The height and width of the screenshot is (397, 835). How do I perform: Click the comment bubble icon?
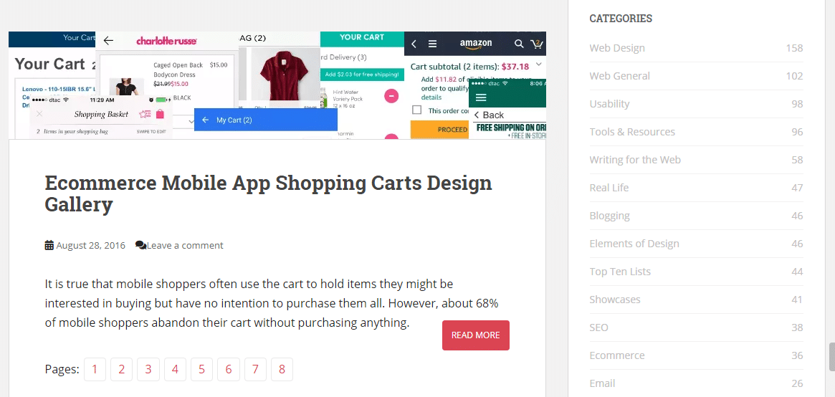coord(140,245)
